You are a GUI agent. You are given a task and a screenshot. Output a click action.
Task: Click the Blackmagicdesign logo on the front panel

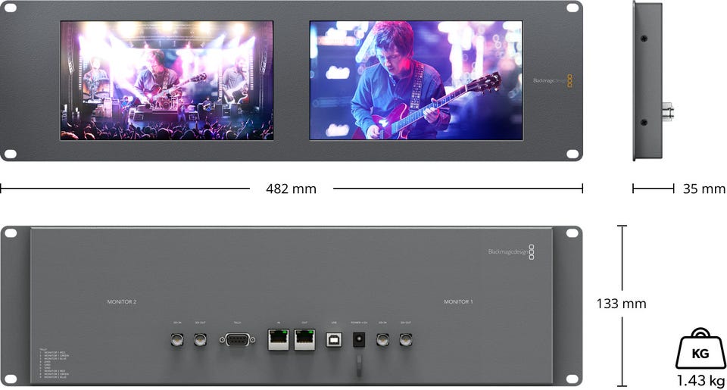(553, 81)
